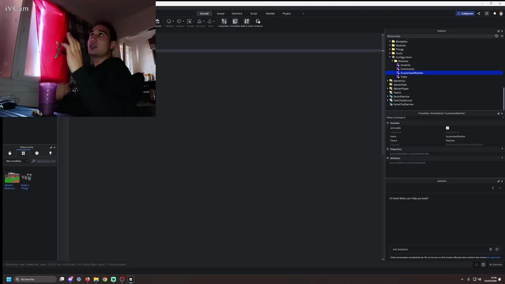This screenshot has width=505, height=284.
Task: Open the Explorer more options ellipsis
Action: pyautogui.click(x=501, y=36)
